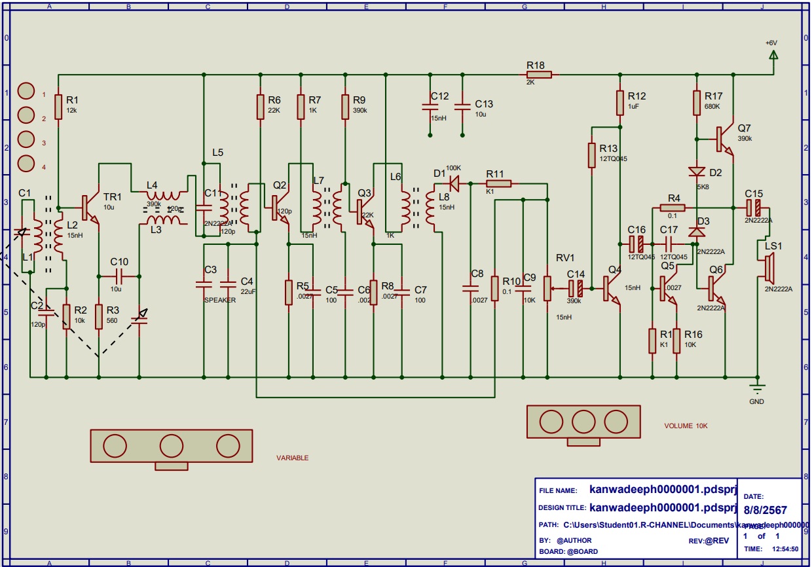Image resolution: width=812 pixels, height=567 pixels.
Task: Select the TR1 transistor symbol
Action: pyautogui.click(x=90, y=208)
